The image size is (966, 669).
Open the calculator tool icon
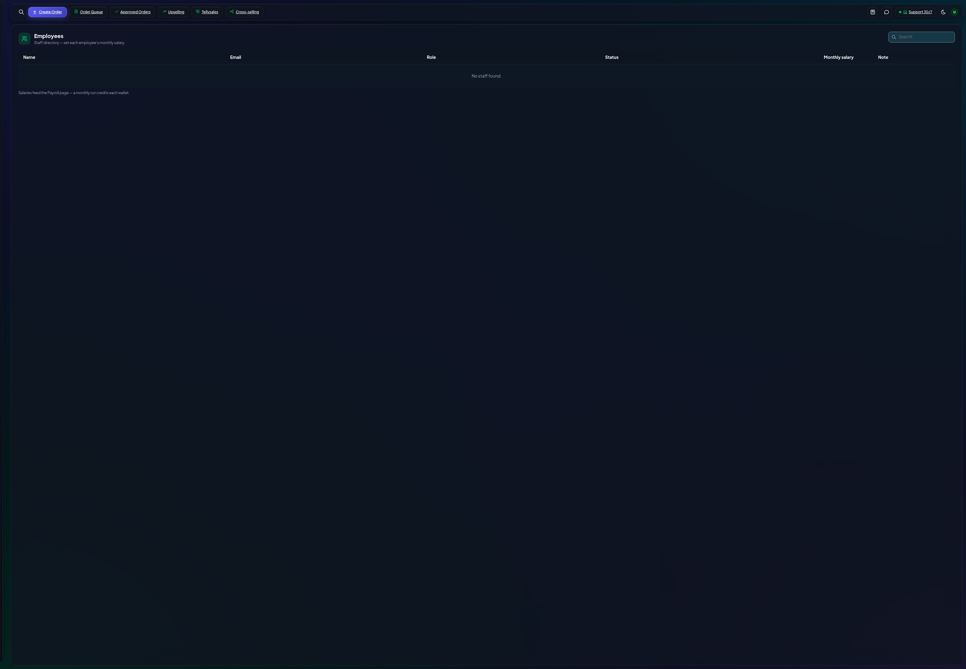872,12
